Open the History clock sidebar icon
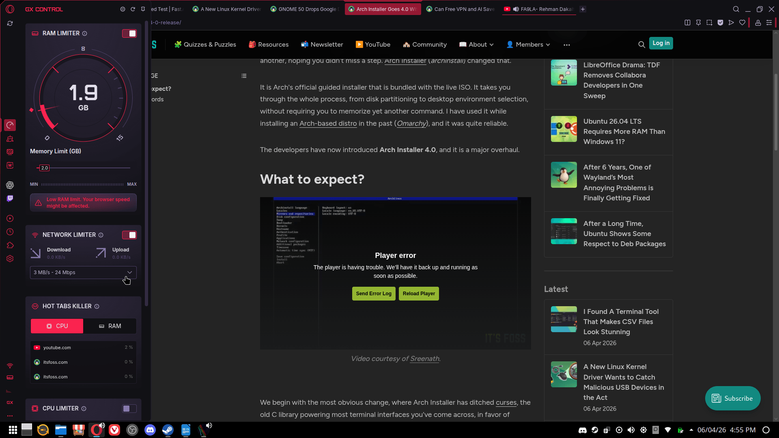779x438 pixels. coord(10,232)
